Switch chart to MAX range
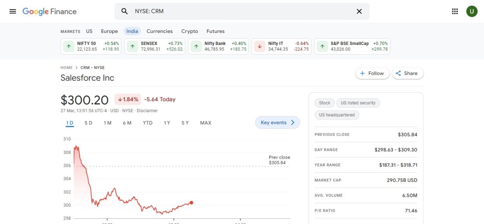The width and height of the screenshot is (484, 224). tap(206, 123)
